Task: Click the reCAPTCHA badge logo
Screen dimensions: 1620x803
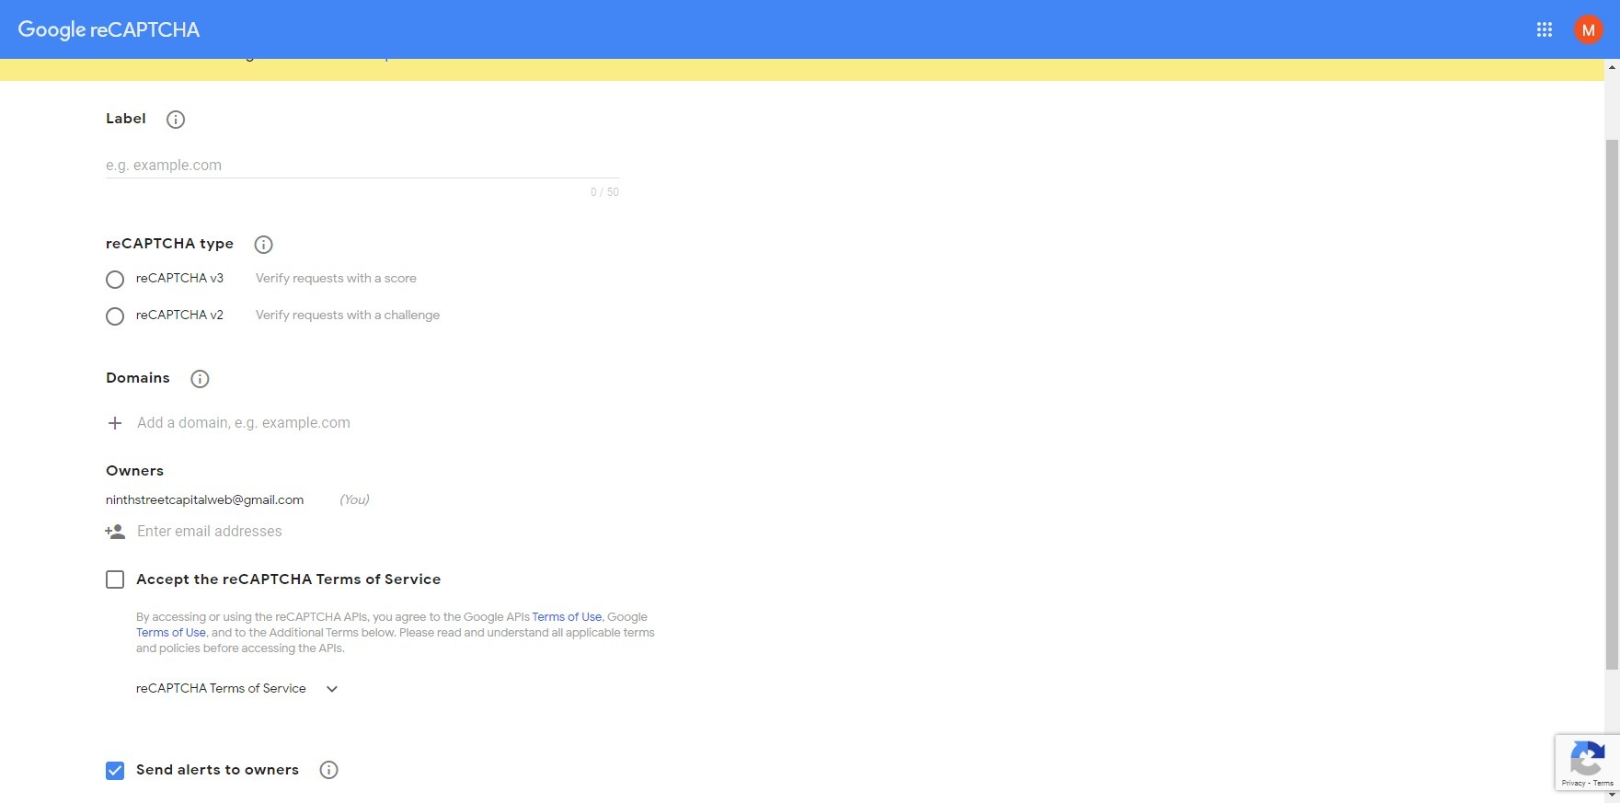Action: (x=1588, y=759)
